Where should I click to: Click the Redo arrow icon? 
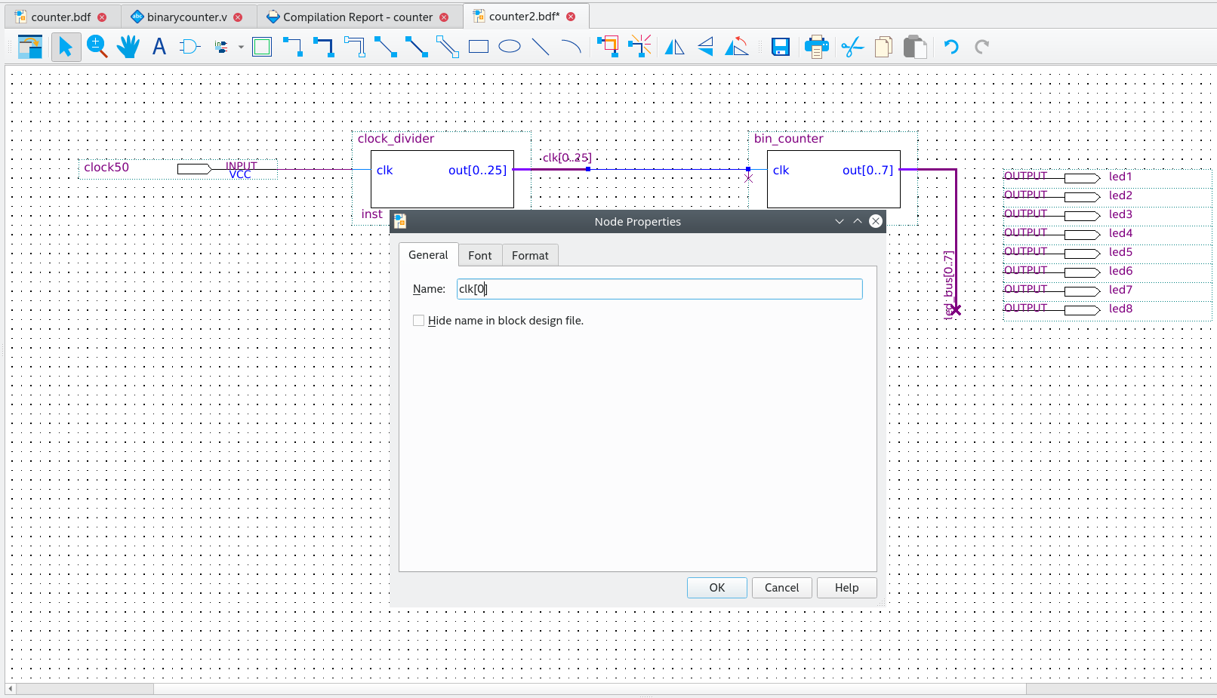coord(982,47)
